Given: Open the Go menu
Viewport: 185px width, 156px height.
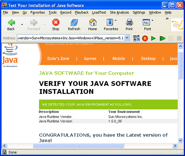Looking at the screenshot, I should point(25,12).
